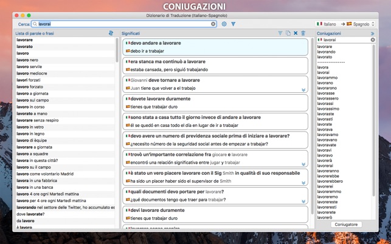391x244 pixels.
Task: Clear the 'lavorai' search field text
Action: point(213,24)
